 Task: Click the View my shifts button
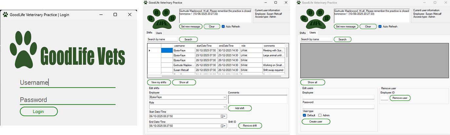coord(159,82)
